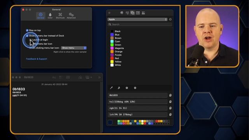Open the Color preferences tab

click(x=50, y=16)
